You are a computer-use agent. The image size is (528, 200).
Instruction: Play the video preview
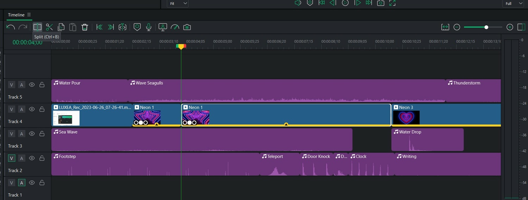(346, 3)
